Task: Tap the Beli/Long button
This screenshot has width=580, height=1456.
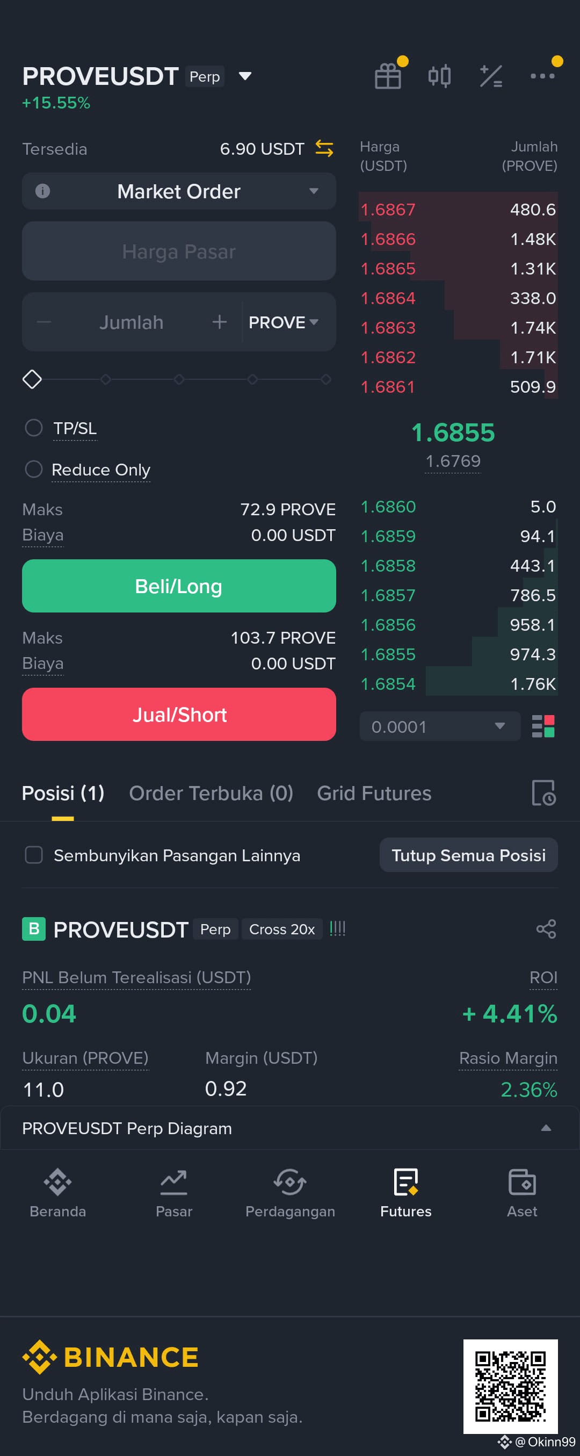Action: [x=179, y=586]
